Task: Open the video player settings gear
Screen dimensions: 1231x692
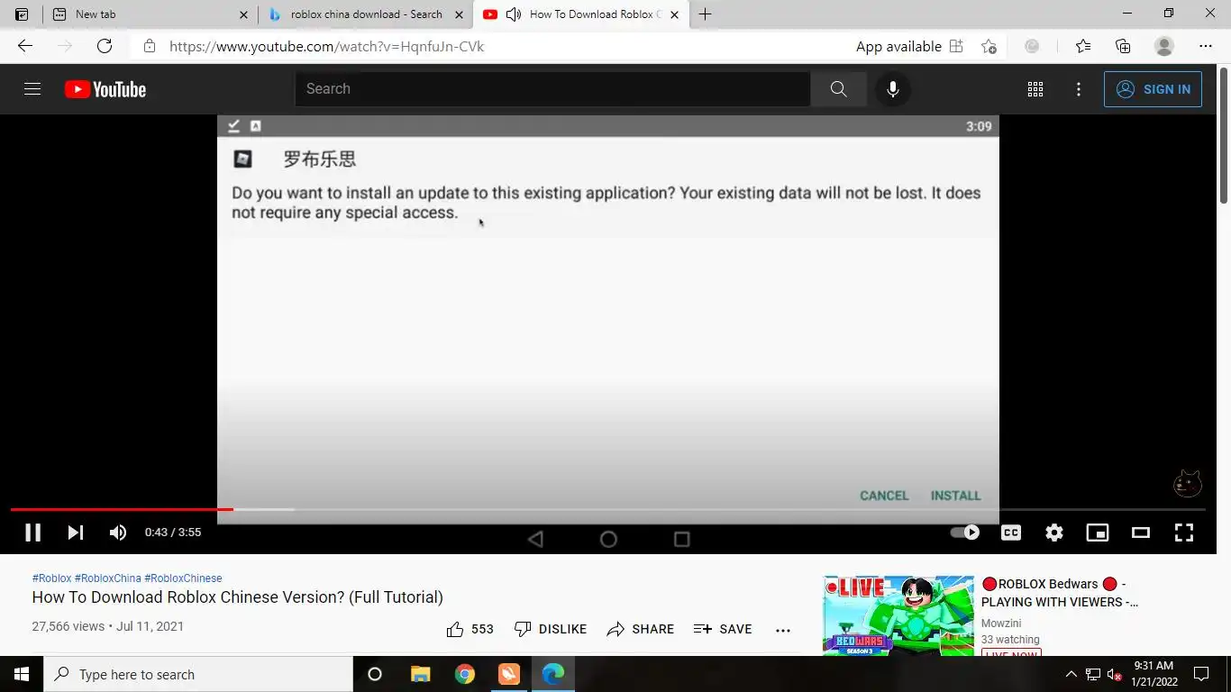Action: coord(1054,533)
